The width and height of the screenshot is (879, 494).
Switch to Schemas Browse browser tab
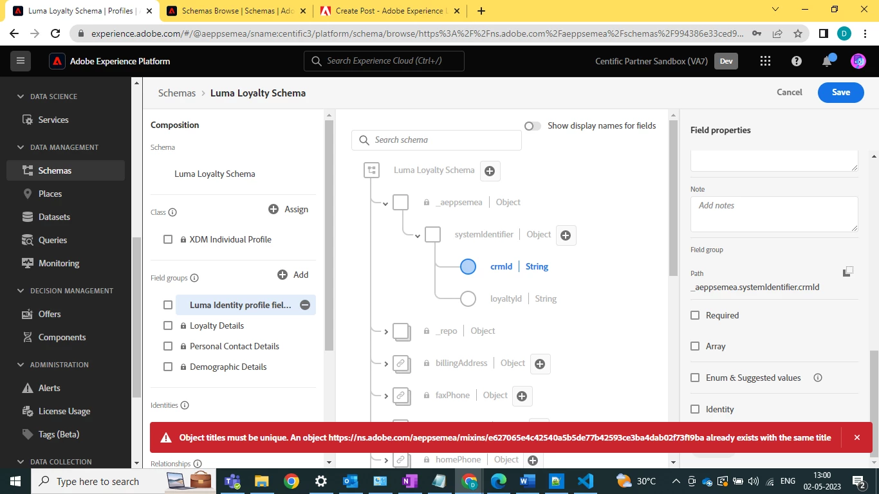coord(236,11)
